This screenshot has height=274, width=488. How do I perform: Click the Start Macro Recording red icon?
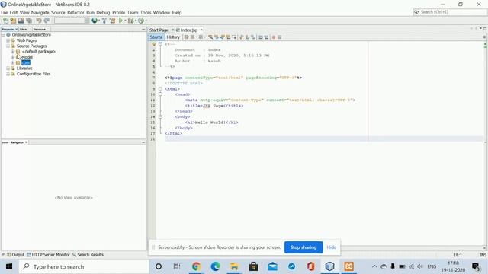[x=274, y=37]
